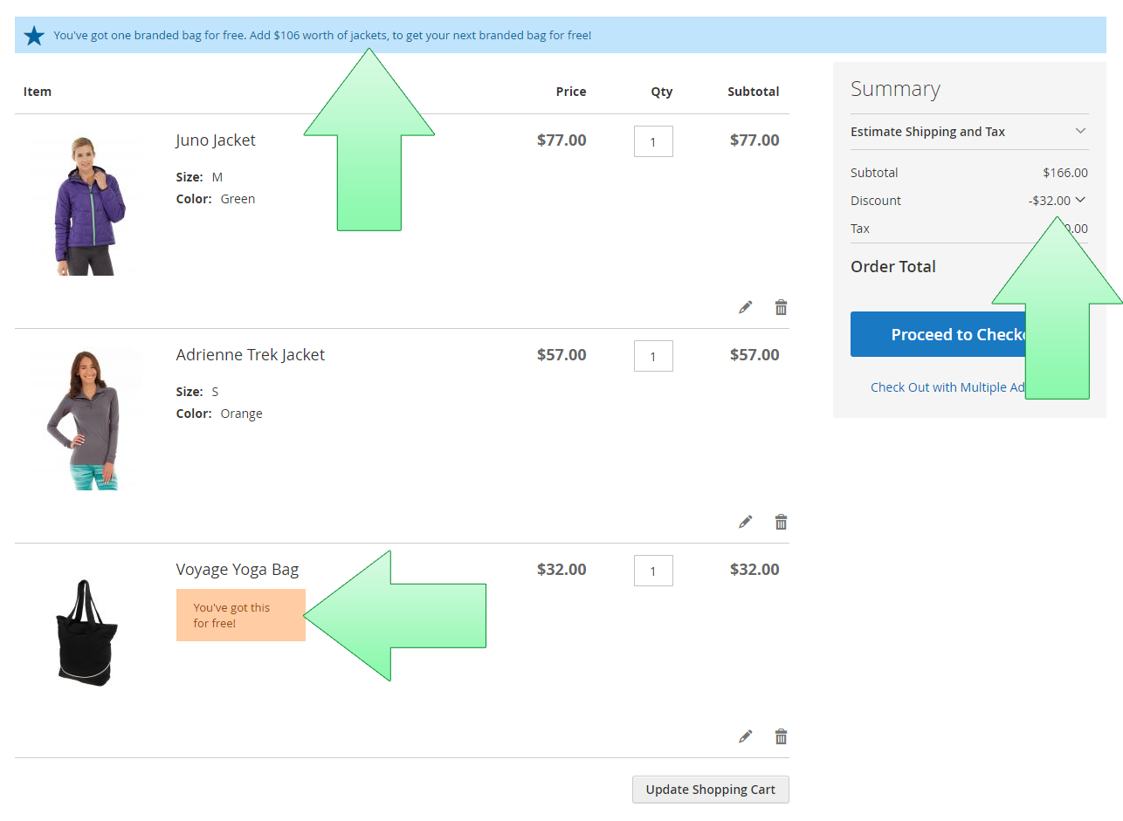Viewport: 1123px width, 821px height.
Task: Click the Adrienne Trek Jacket color Orange
Action: click(x=241, y=414)
